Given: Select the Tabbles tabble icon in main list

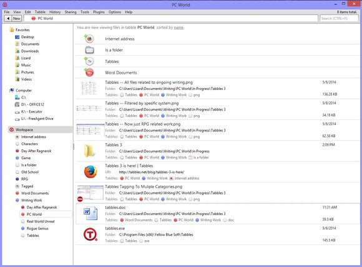Looking at the screenshot, I should pyautogui.click(x=89, y=61).
